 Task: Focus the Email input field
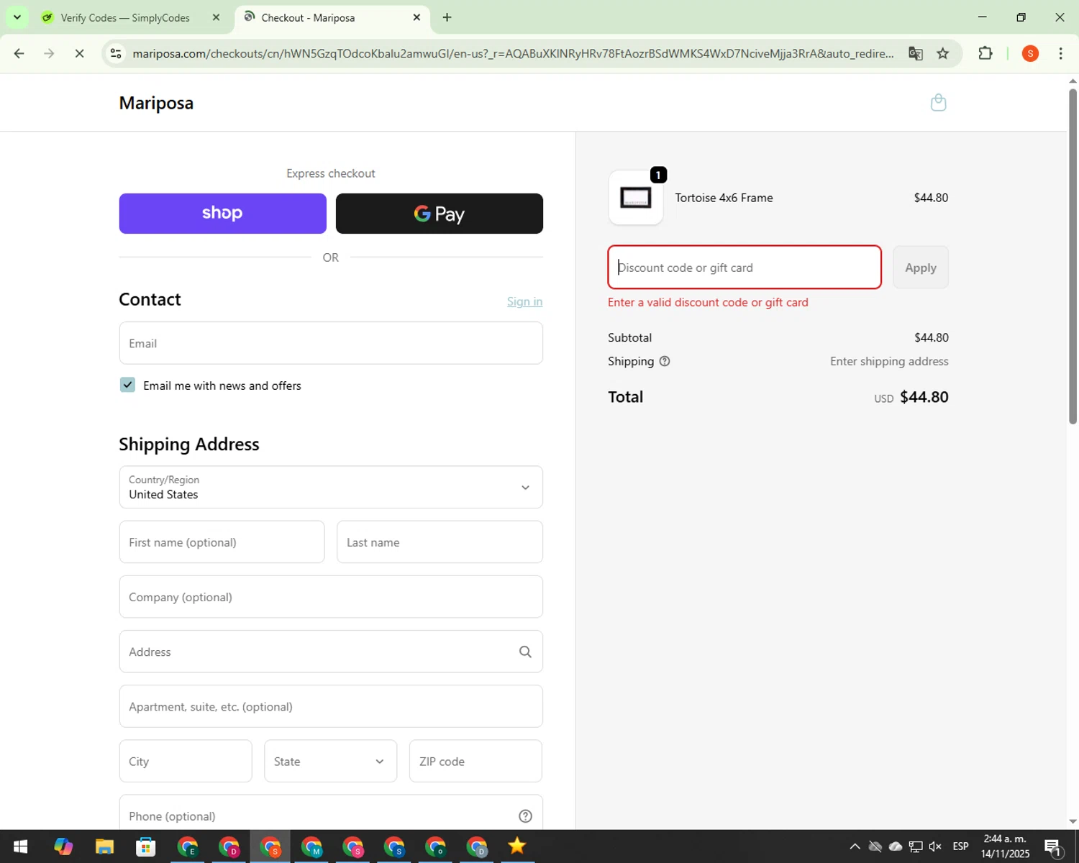click(331, 343)
